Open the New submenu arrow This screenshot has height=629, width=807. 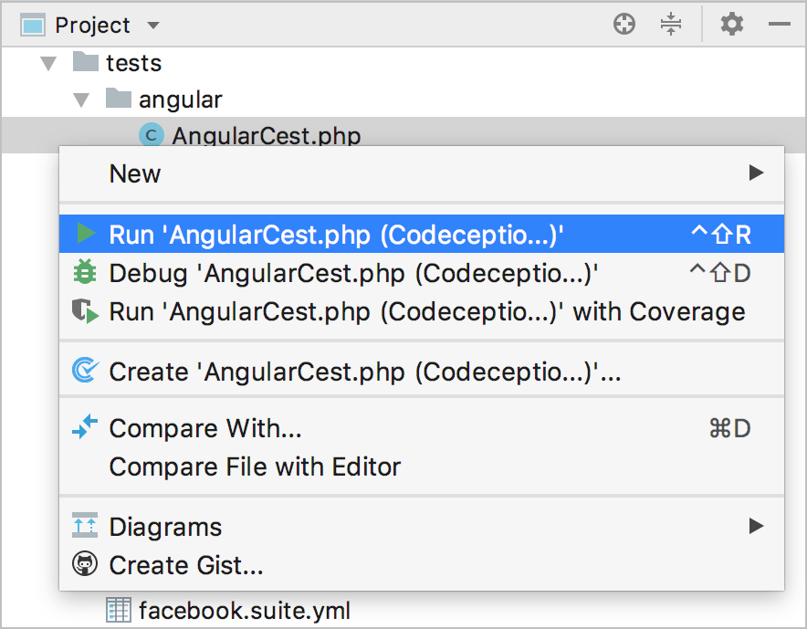pos(756,173)
